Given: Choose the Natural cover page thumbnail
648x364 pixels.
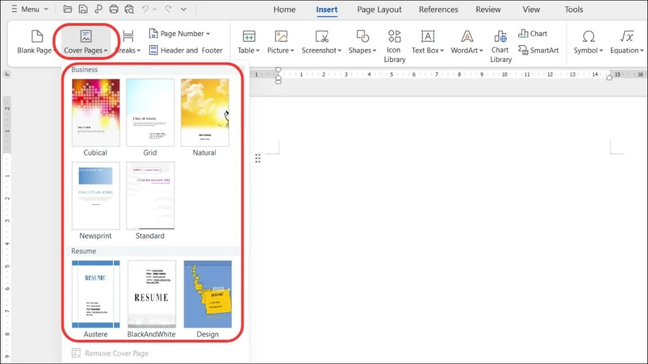Looking at the screenshot, I should [x=204, y=112].
